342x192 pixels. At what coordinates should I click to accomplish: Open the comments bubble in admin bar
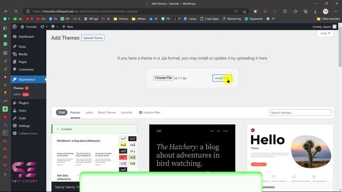55,27
